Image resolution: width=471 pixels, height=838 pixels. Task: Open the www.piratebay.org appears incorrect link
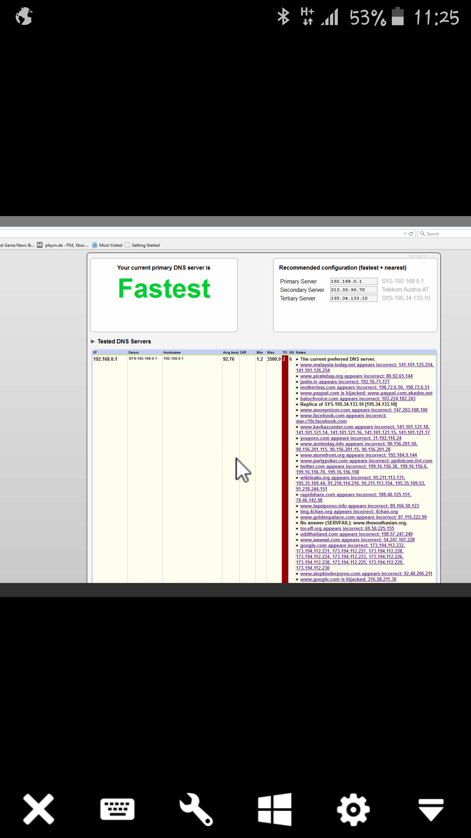(x=356, y=376)
